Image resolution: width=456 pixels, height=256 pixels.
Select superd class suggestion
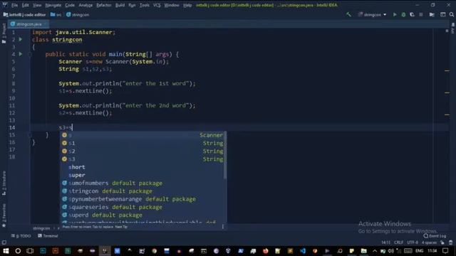[x=142, y=215]
